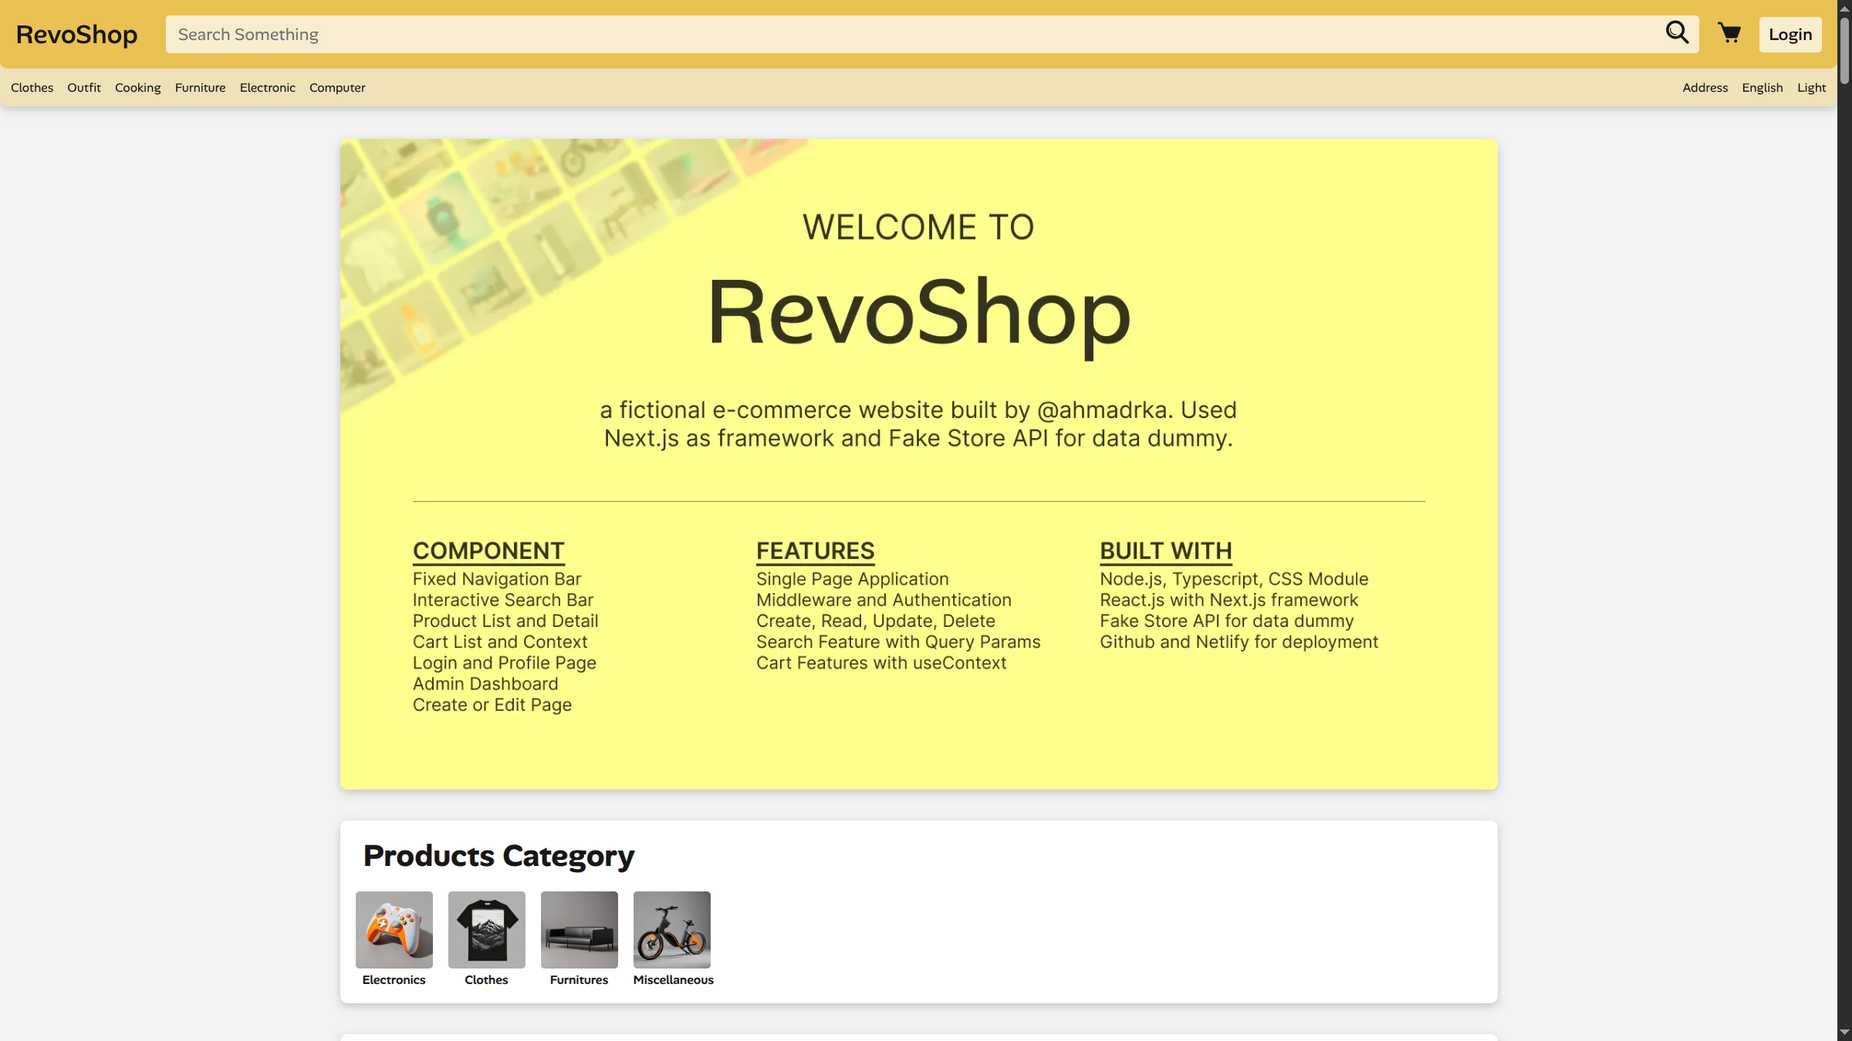Open the Outfit menu item

click(84, 88)
